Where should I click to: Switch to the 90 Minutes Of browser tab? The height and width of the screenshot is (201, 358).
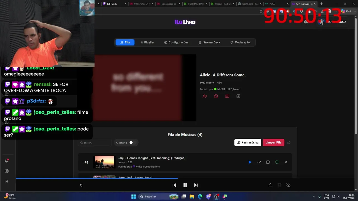(141, 4)
